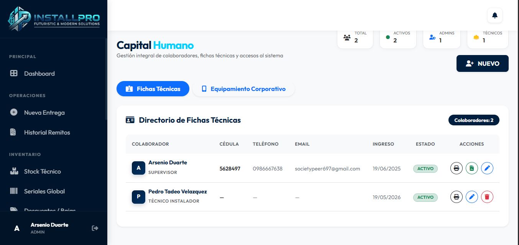Screen dimensions: 519x245
Task: Click Arsenio Duarte's name in sidebar footer
Action: coord(49,225)
